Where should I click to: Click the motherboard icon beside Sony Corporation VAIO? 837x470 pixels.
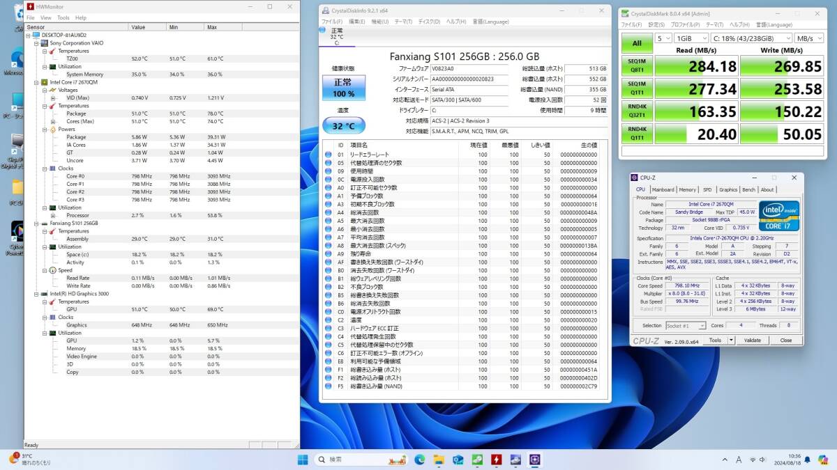click(x=45, y=43)
